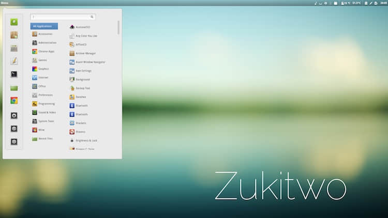Click the application list scrollbar handle
Viewport: 388px width, 218px height.
tap(118, 27)
